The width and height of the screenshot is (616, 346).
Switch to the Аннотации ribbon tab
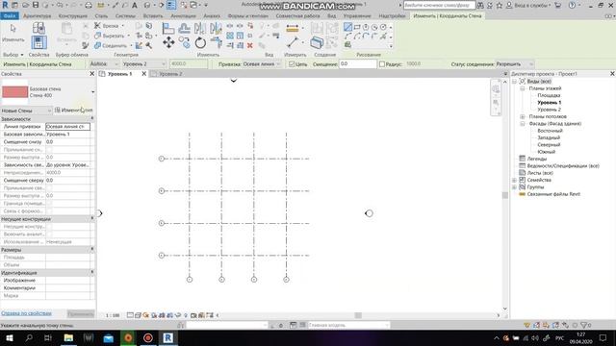coord(184,16)
